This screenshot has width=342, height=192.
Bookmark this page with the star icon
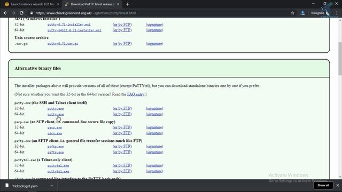(x=292, y=13)
